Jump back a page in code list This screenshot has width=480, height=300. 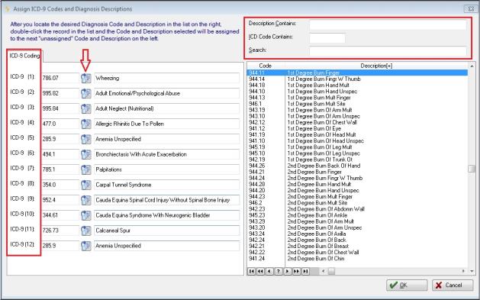[x=260, y=271]
